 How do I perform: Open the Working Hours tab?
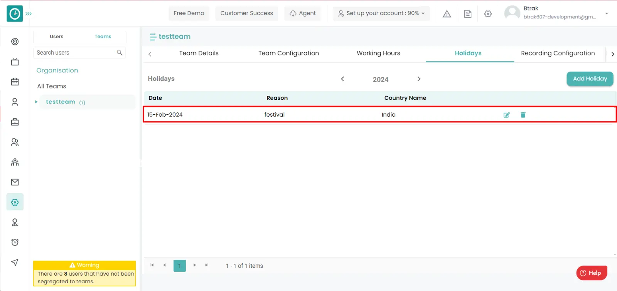coord(378,53)
